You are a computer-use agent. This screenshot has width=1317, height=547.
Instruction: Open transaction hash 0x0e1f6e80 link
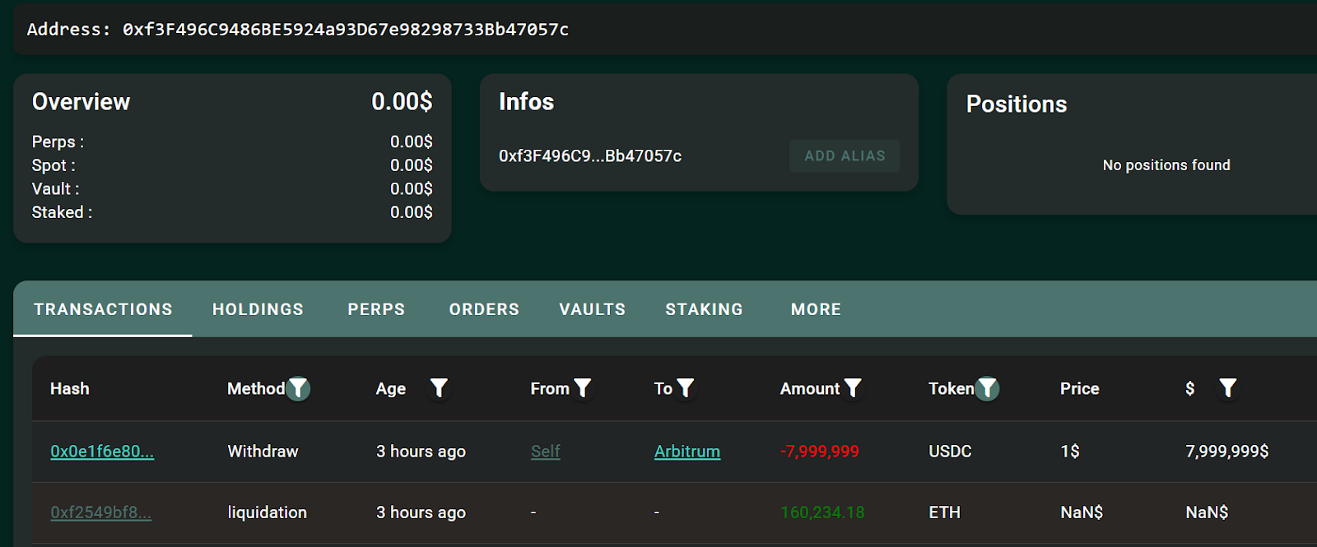coord(102,452)
